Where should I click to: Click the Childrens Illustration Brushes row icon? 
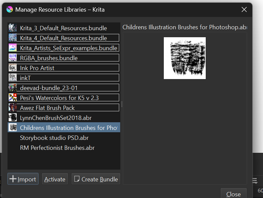(13, 128)
